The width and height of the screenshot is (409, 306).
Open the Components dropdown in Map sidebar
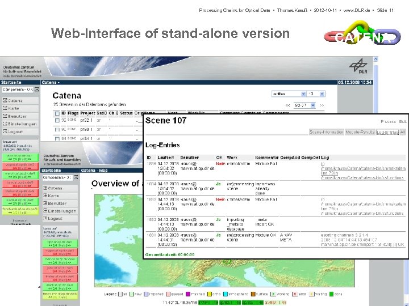tap(57, 177)
